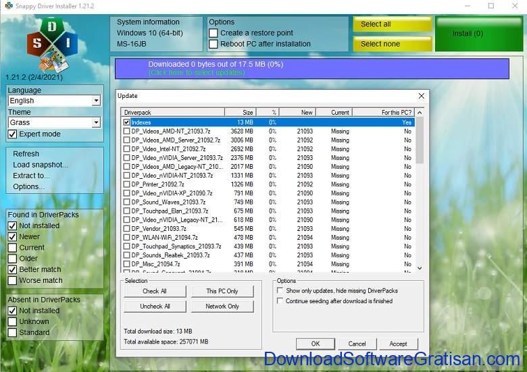Select the DP_Video_nVIDIA-XP_21090.7z row
This screenshot has height=372, width=527.
point(268,193)
